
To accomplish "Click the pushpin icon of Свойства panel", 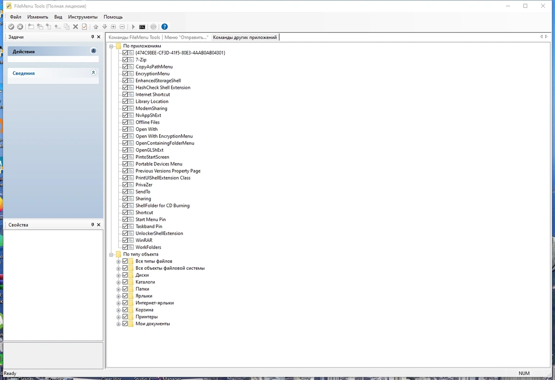I will tap(92, 225).
